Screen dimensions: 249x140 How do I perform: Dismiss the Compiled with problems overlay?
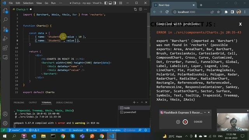pyautogui.click(x=240, y=24)
